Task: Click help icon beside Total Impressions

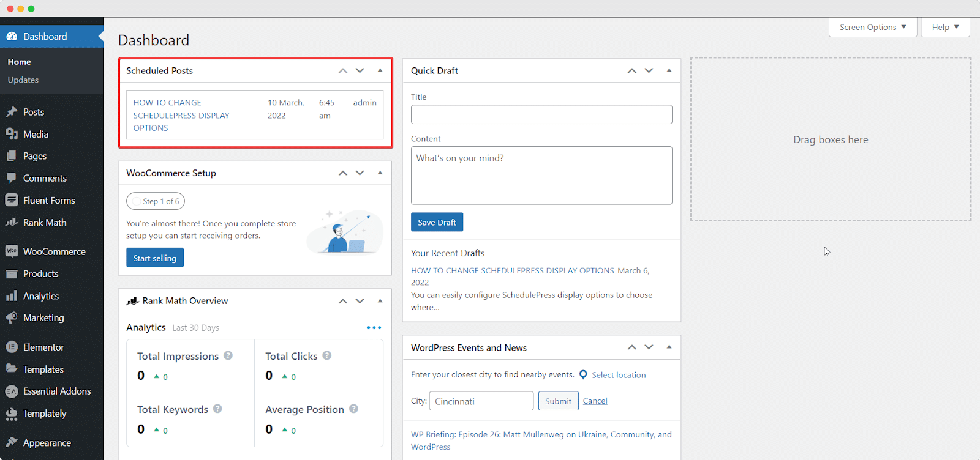Action: pos(228,355)
